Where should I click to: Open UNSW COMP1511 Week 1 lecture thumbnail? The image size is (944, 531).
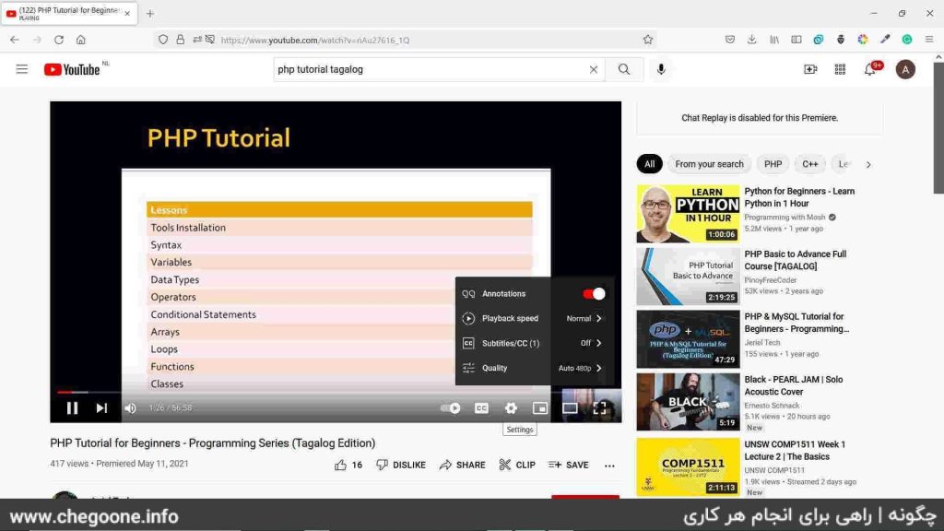point(688,466)
